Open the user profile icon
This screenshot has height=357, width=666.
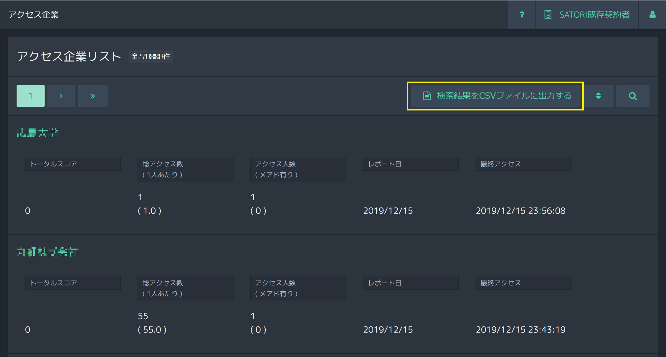(652, 14)
